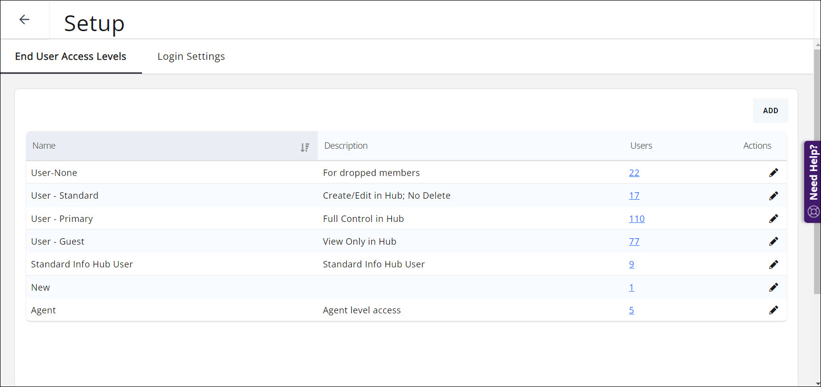Edit the User-None access level
The height and width of the screenshot is (387, 821).
point(774,172)
